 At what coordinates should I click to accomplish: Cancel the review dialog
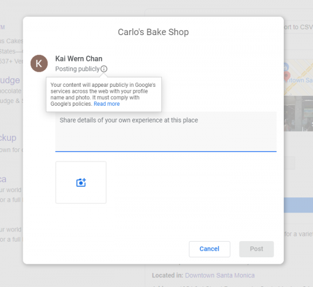point(209,249)
